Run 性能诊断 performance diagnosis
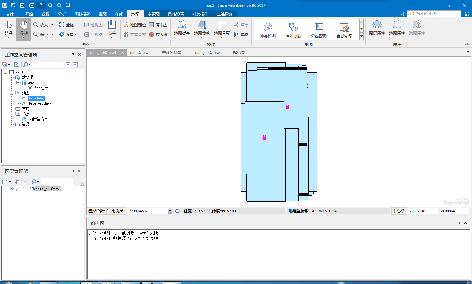 click(x=293, y=30)
